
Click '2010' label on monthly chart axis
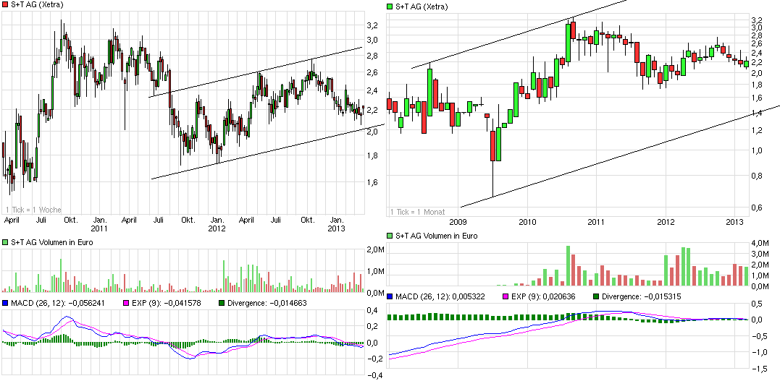pyautogui.click(x=528, y=221)
